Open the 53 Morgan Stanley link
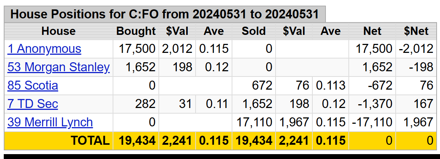Image resolution: width=440 pixels, height=159 pixels. click(x=59, y=67)
